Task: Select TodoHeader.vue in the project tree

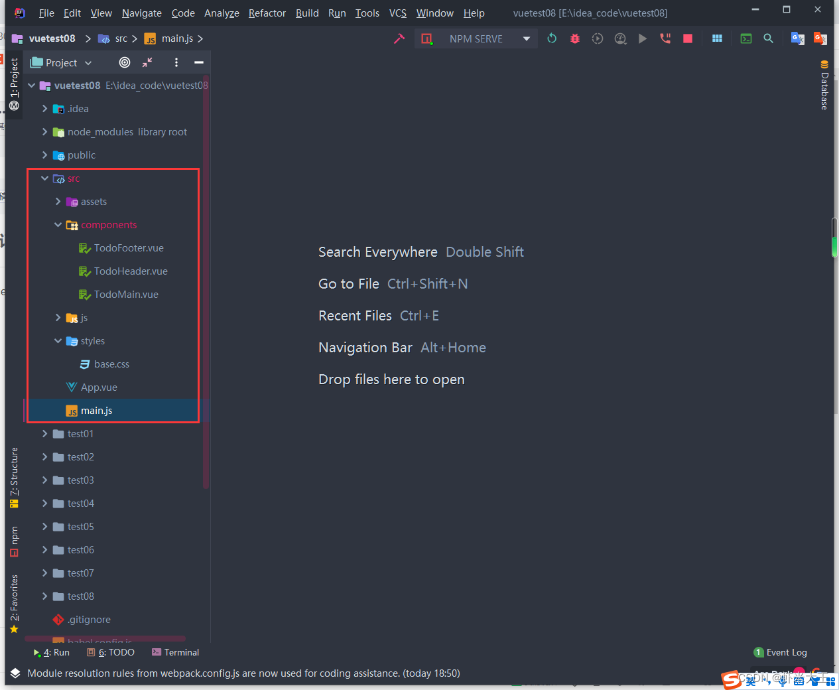Action: 129,271
